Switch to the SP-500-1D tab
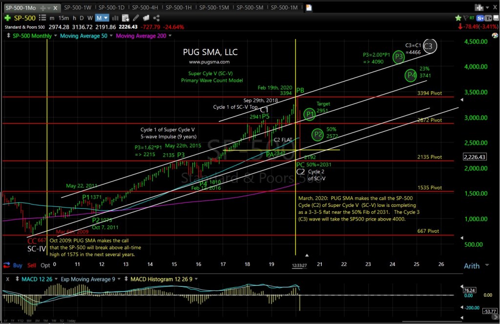This screenshot has height=324, width=500. click(x=111, y=7)
